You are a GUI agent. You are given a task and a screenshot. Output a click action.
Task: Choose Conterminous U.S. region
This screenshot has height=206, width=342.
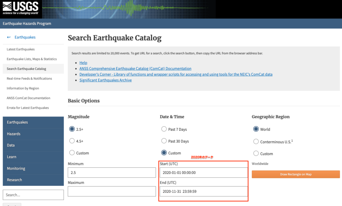tap(256, 141)
